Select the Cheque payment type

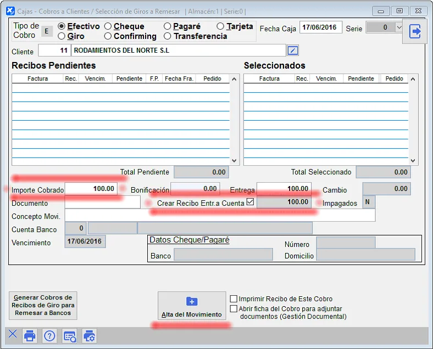108,26
